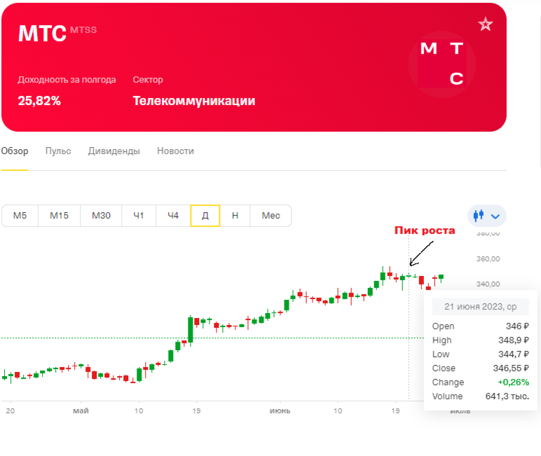
Task: Open the candlestick chart type dropdown
Action: click(487, 216)
